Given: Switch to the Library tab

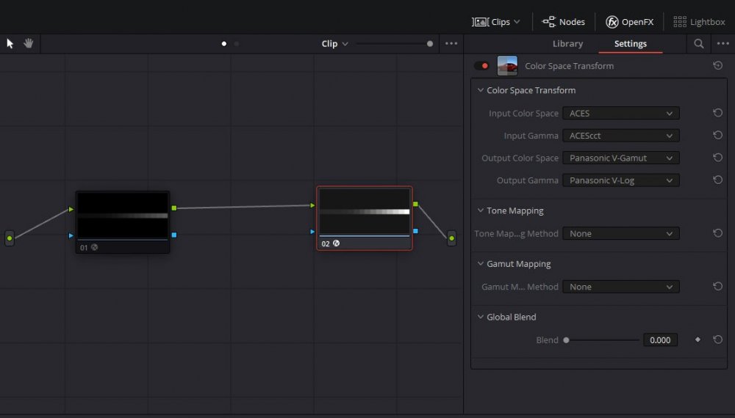Looking at the screenshot, I should (x=567, y=44).
